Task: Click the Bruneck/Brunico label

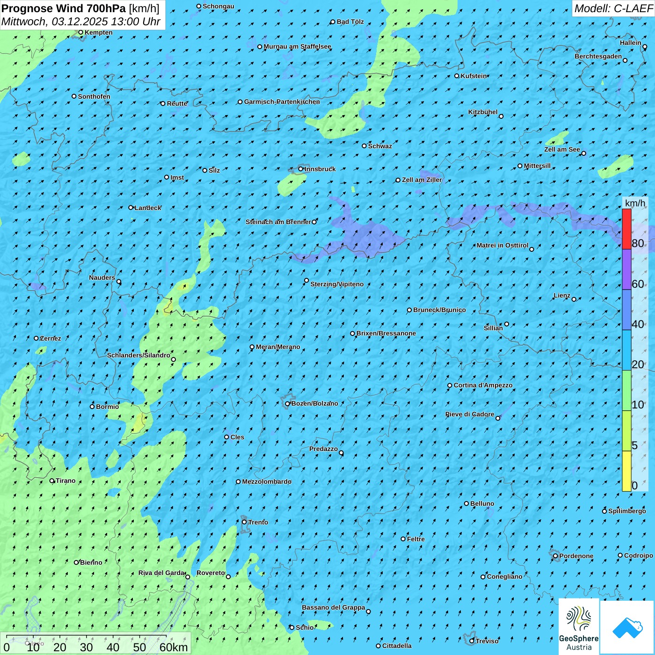Action: pyautogui.click(x=439, y=310)
